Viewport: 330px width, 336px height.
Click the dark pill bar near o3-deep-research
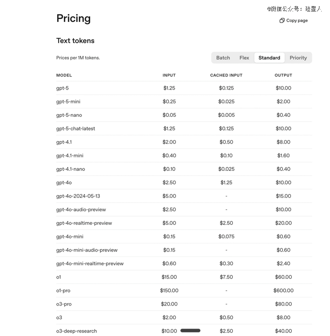coord(190,331)
